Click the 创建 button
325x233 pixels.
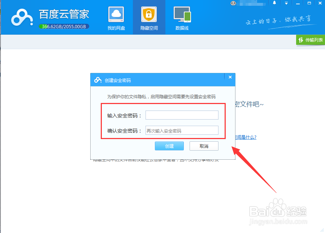pos(169,146)
